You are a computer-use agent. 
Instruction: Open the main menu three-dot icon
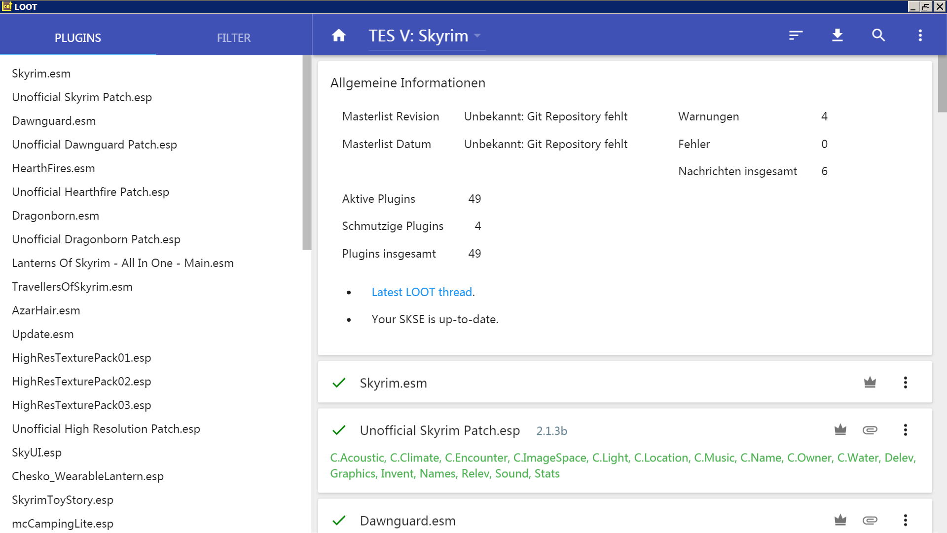coord(920,36)
